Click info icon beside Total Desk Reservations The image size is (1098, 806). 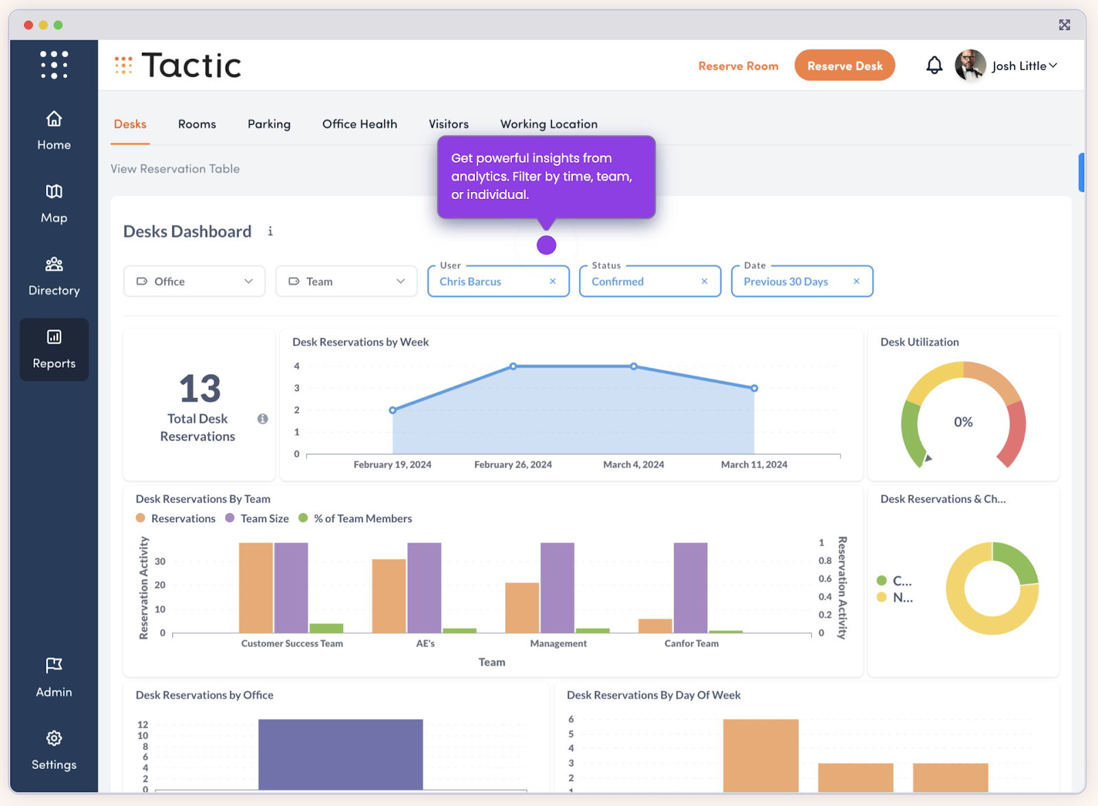(262, 418)
